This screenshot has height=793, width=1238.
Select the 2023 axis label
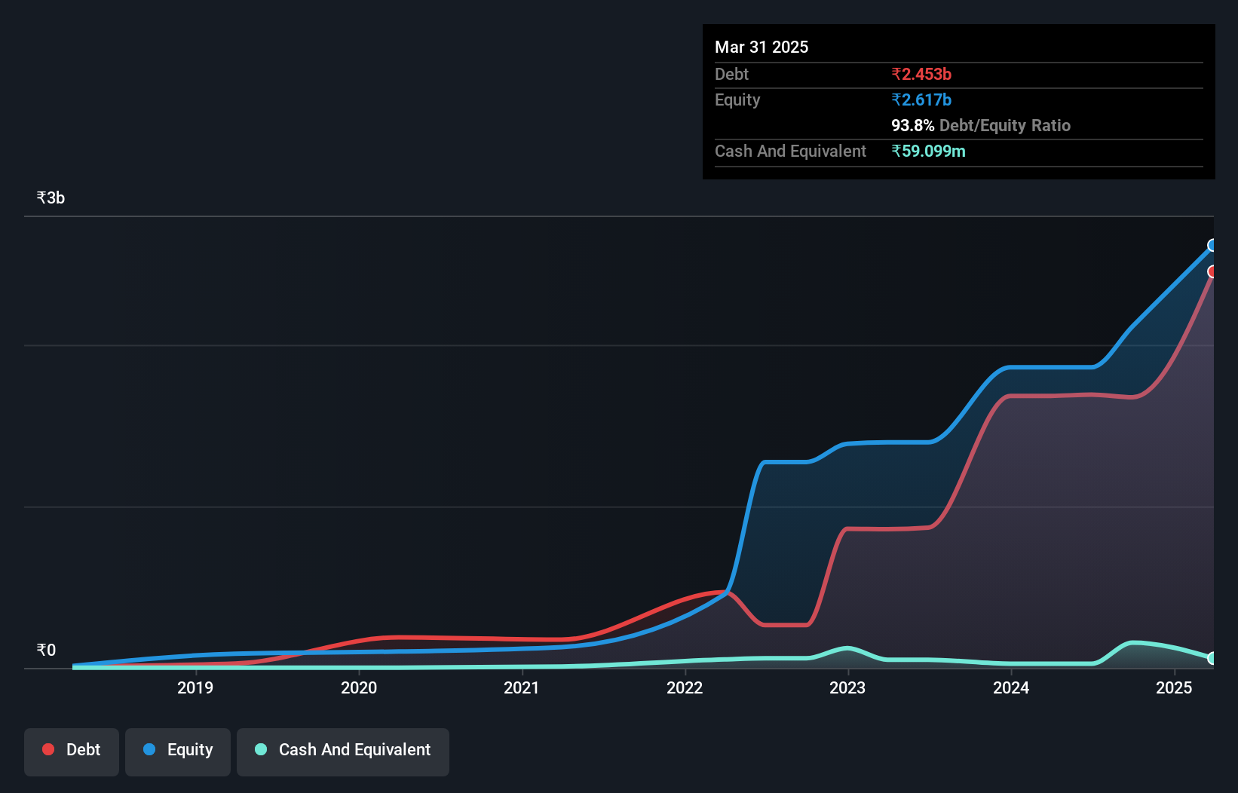(x=847, y=687)
